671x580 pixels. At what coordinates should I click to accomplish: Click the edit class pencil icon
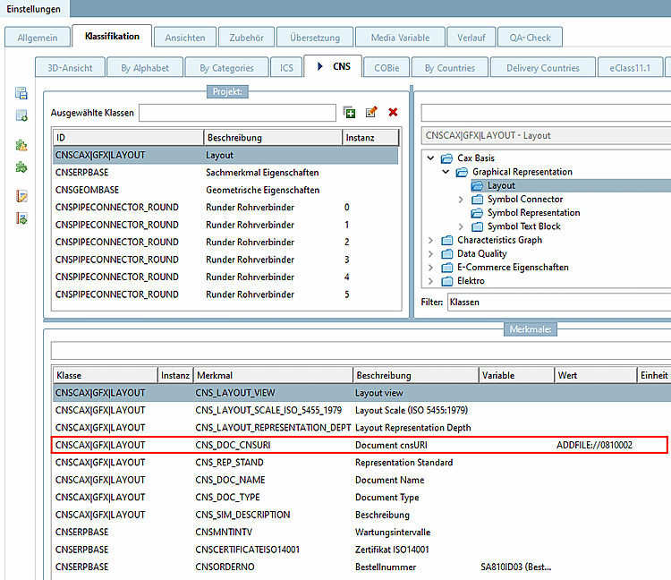click(x=371, y=113)
